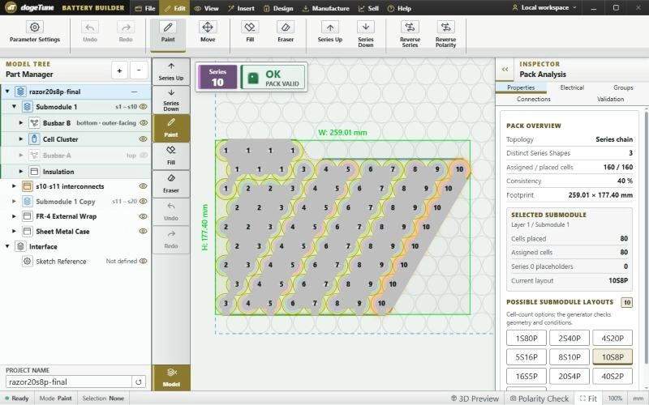The image size is (649, 405).
Task: Click Polarity Check in status bar
Action: point(539,399)
